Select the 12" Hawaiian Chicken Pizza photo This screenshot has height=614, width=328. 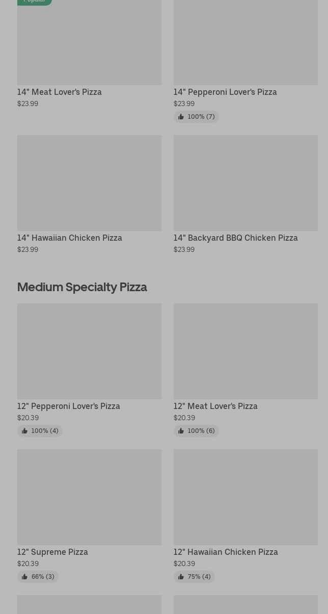point(245,497)
